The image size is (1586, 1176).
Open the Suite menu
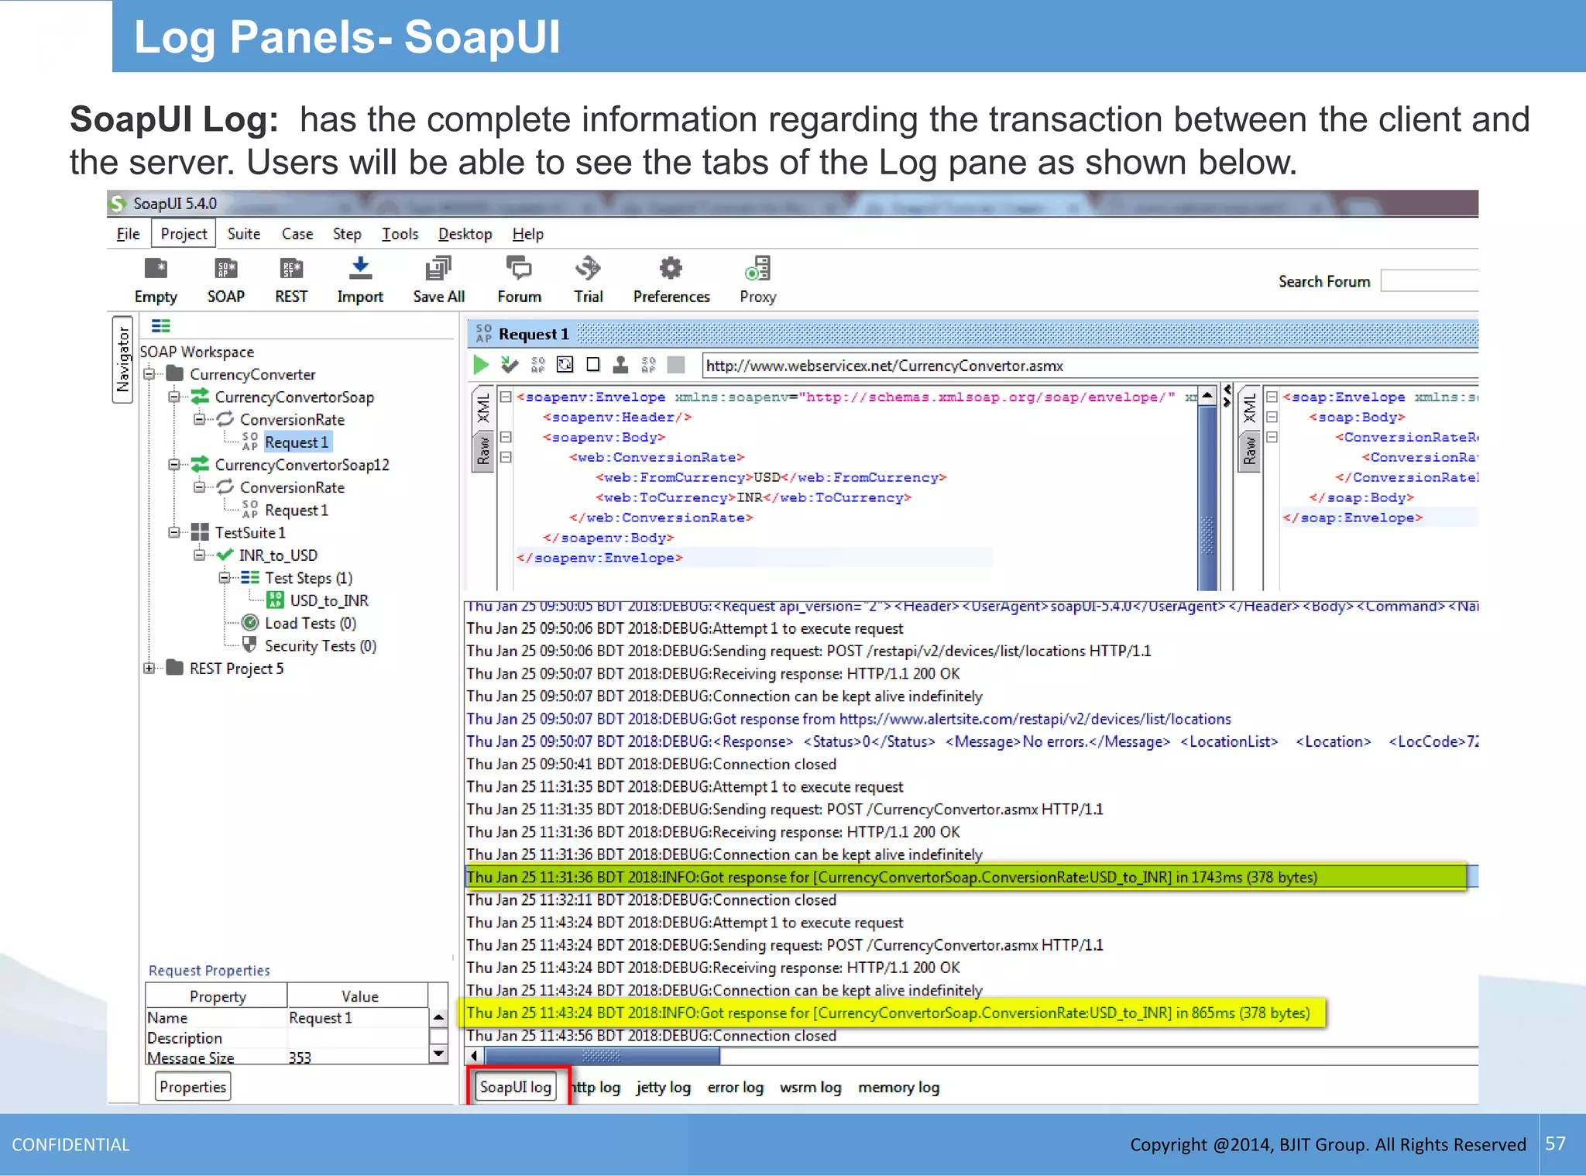[x=243, y=233]
